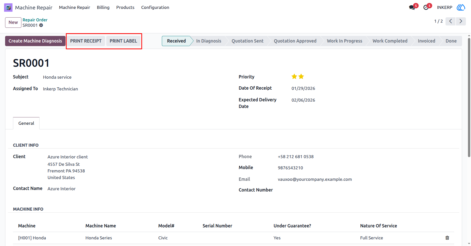Select the Received status stage
471x246 pixels.
(x=176, y=41)
